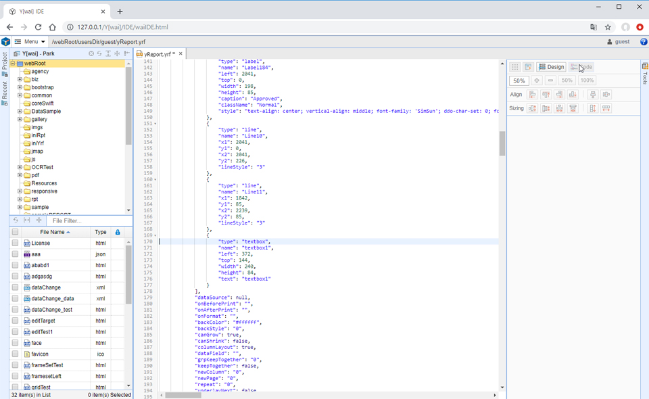
Task: Click the first Sizing row icon
Action: click(533, 108)
